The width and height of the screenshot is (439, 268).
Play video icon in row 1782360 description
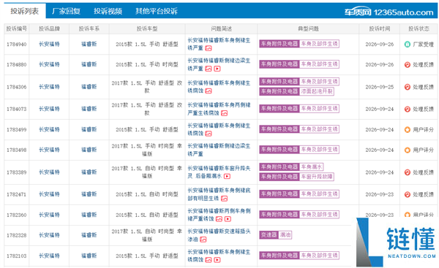tap(228, 219)
